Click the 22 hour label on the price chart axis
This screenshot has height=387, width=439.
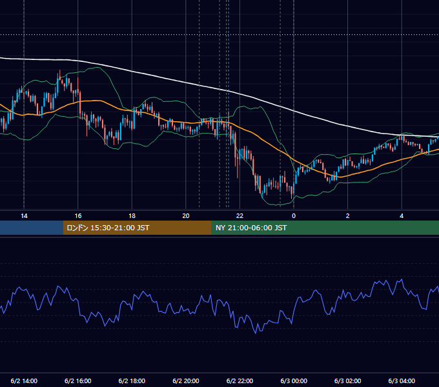point(240,216)
